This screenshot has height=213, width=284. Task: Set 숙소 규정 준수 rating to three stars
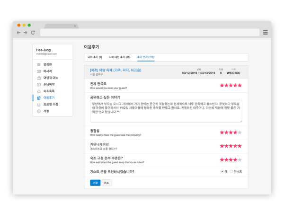click(231, 160)
